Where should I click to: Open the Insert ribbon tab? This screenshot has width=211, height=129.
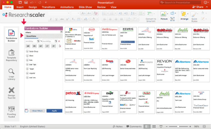click(x=20, y=7)
